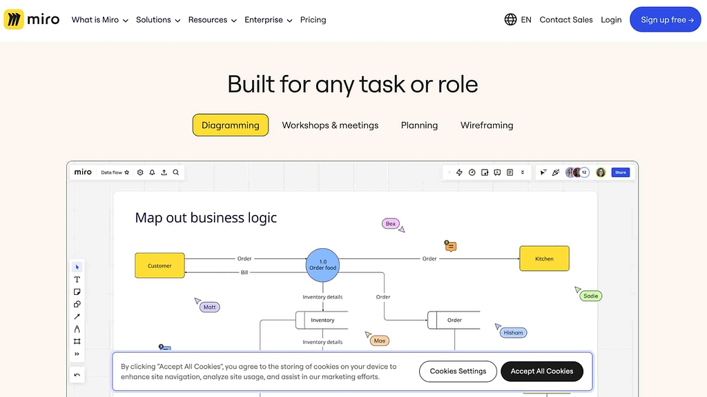Image resolution: width=707 pixels, height=397 pixels.
Task: Click the Matt cursor label
Action: 210,307
